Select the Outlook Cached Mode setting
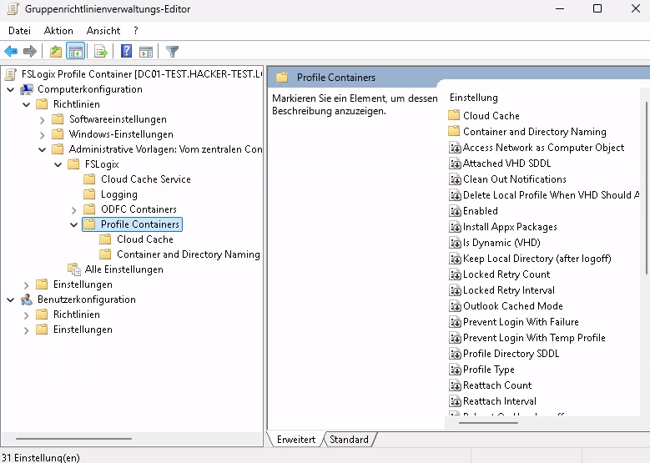This screenshot has height=463, width=650. tap(512, 306)
